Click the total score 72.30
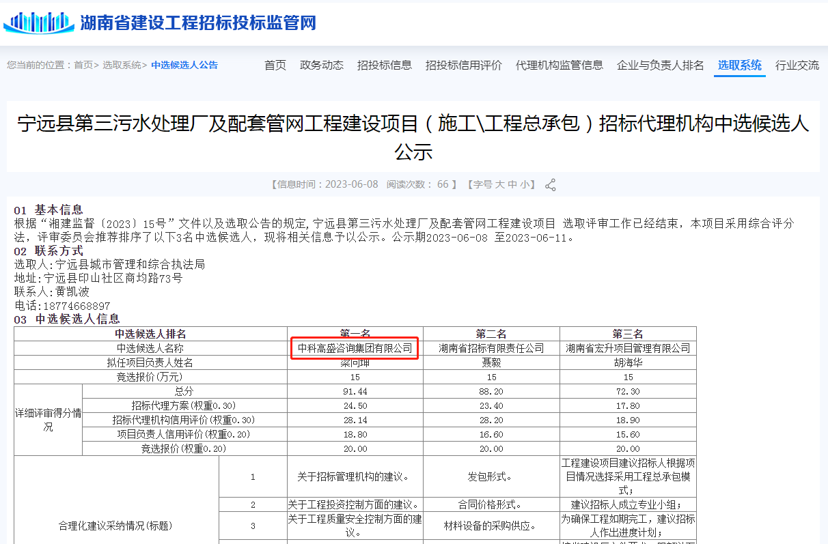 tap(628, 391)
